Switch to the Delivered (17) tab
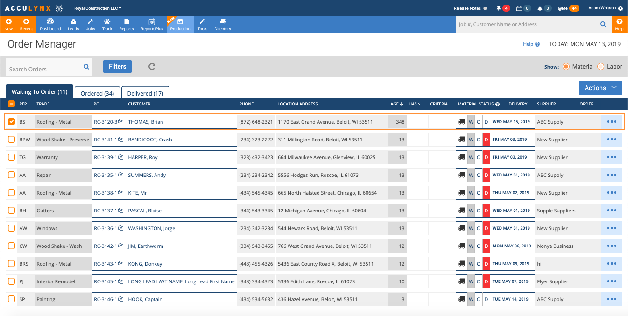 pos(145,93)
